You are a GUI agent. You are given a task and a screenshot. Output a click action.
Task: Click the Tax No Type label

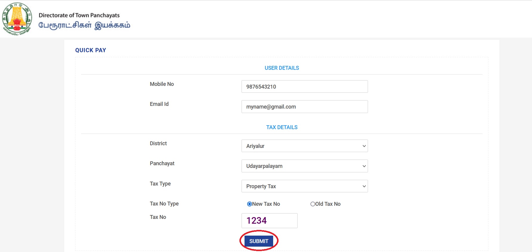click(164, 204)
